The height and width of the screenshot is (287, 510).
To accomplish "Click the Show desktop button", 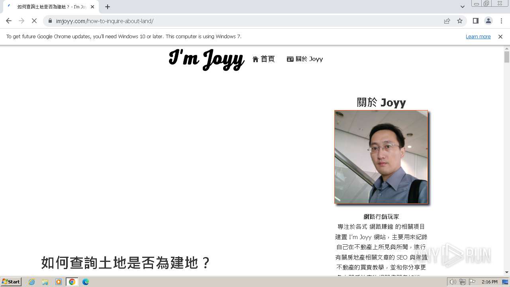I will tap(506, 282).
